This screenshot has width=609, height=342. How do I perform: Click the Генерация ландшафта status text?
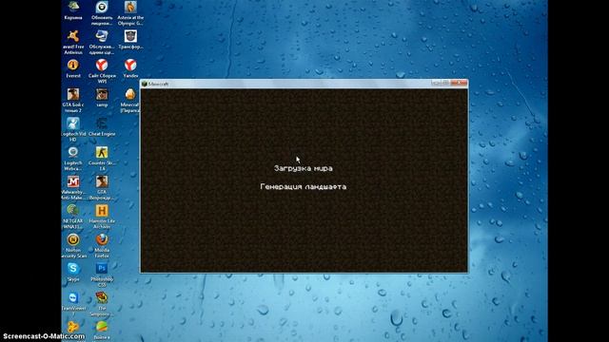point(304,187)
